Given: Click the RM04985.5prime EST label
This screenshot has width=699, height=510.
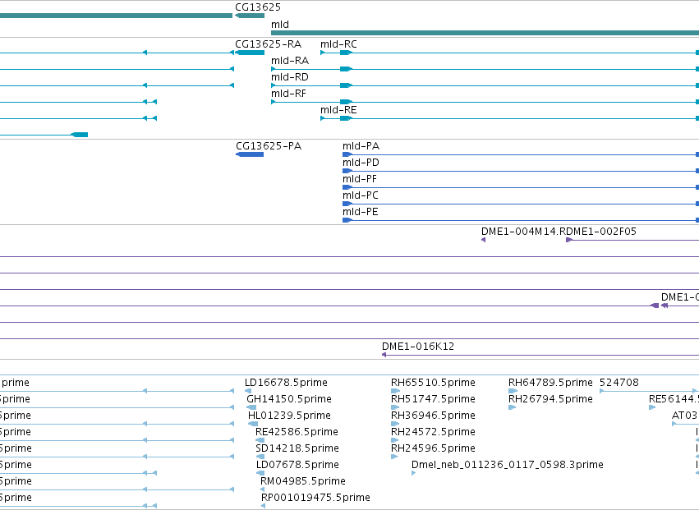Looking at the screenshot, I should (x=303, y=481).
